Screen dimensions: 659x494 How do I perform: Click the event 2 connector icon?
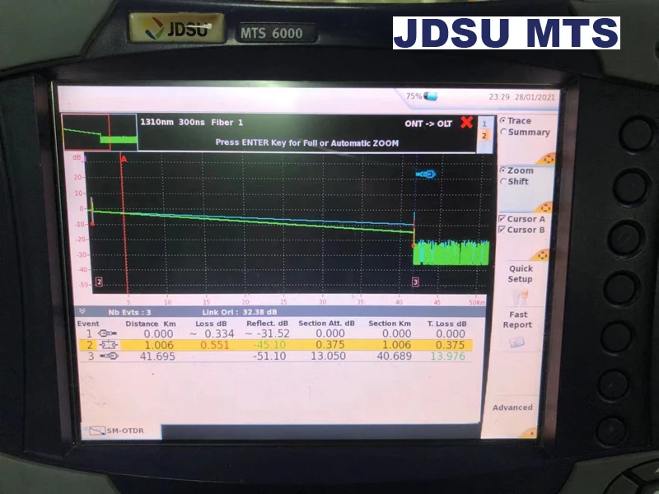pos(109,345)
